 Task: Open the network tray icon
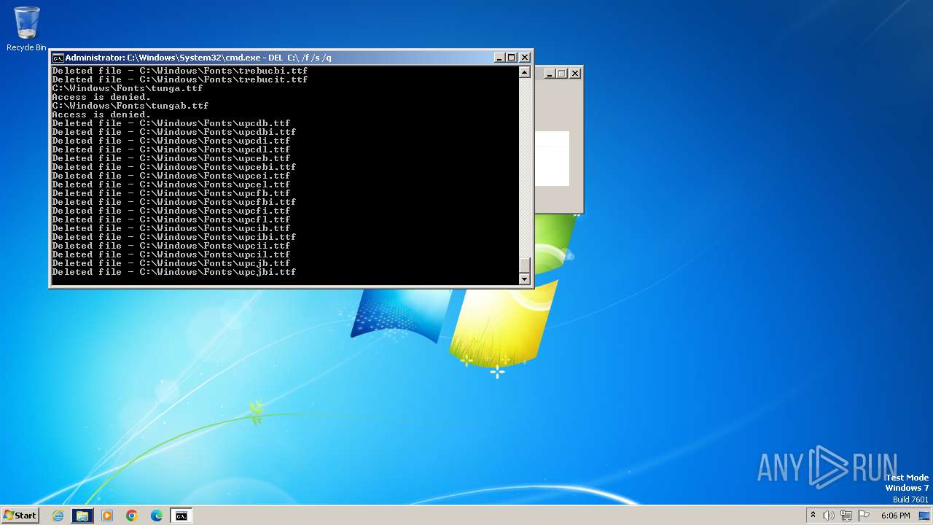[x=846, y=516]
